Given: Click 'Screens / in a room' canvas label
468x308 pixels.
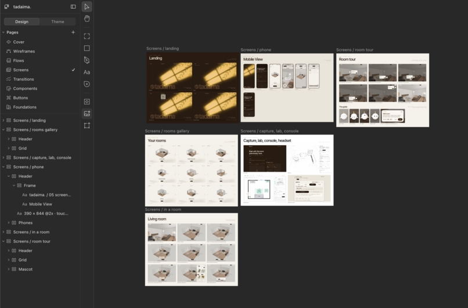Looking at the screenshot, I should [x=163, y=209].
